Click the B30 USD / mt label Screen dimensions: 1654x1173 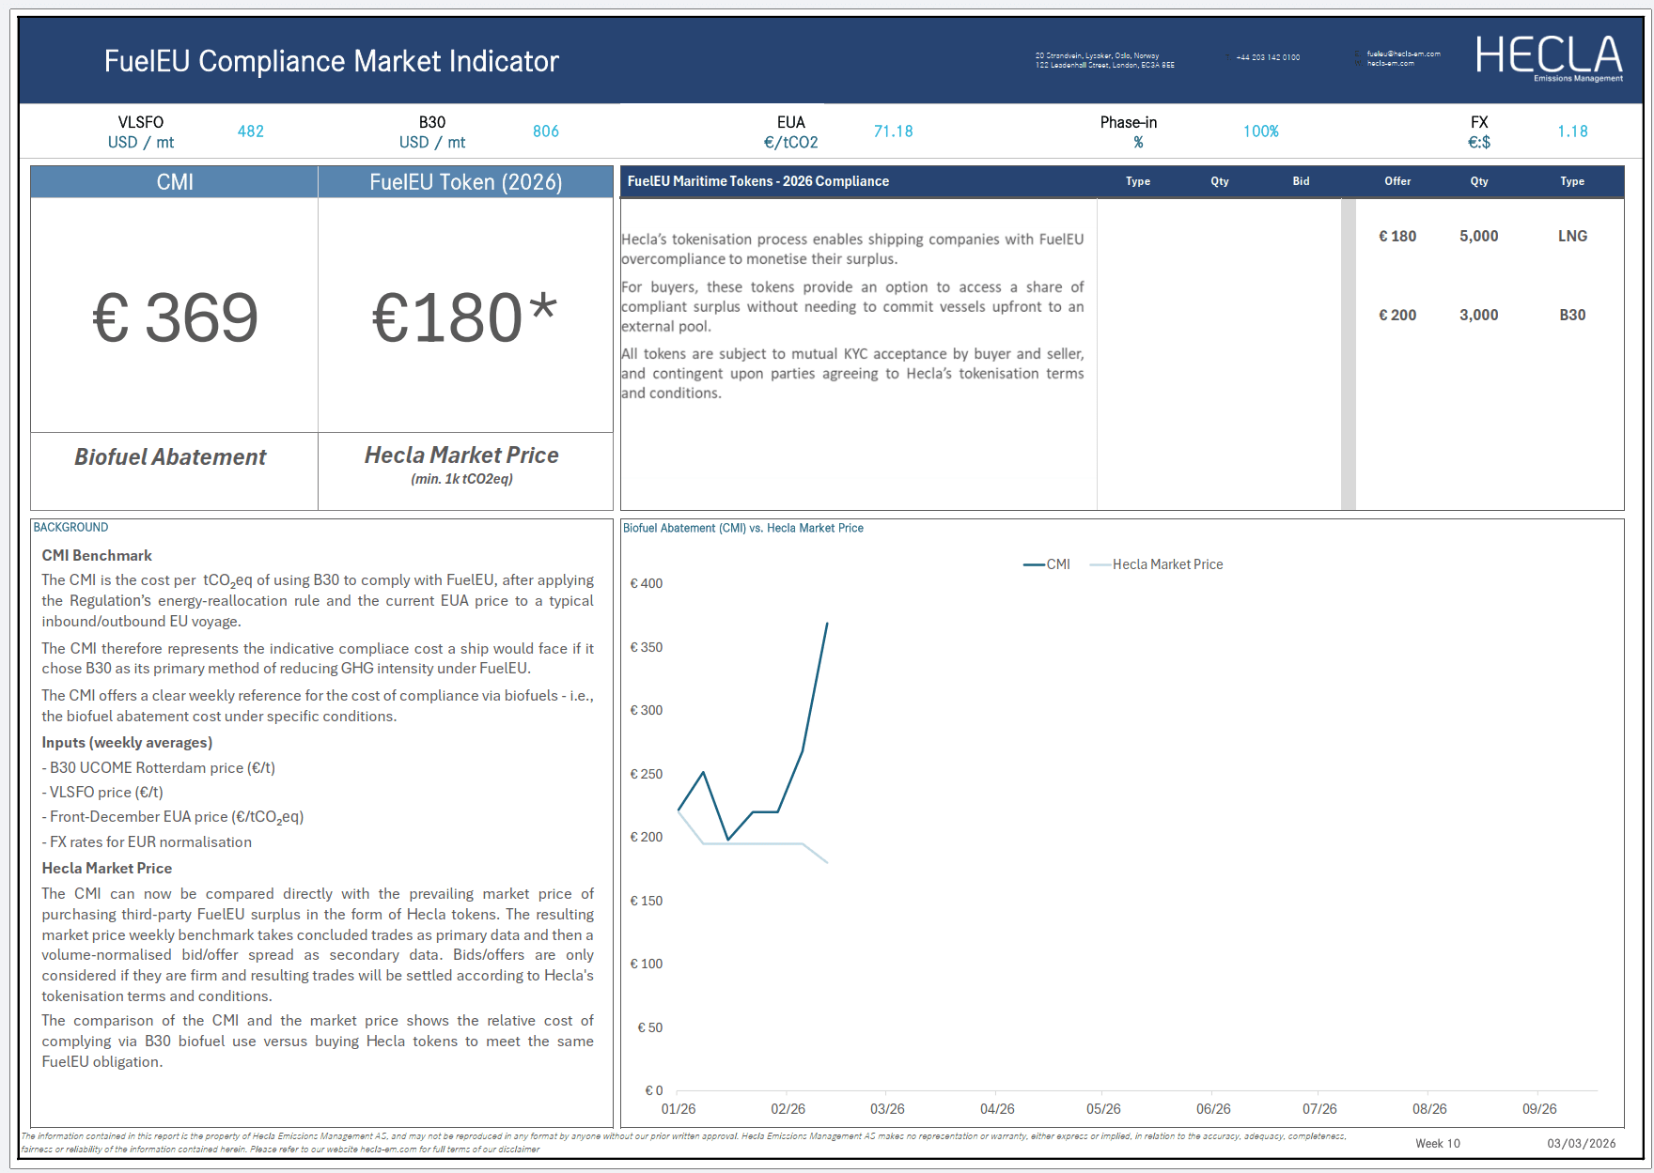(432, 132)
